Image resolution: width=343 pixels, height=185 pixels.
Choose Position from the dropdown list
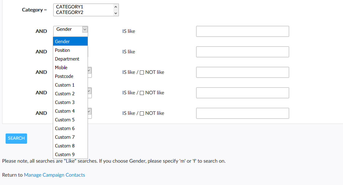[x=62, y=50]
